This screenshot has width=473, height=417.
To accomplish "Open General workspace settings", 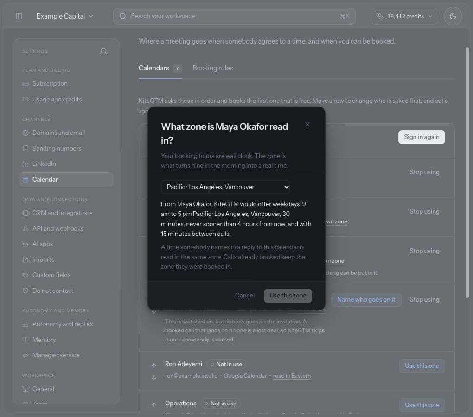I will coord(66,389).
